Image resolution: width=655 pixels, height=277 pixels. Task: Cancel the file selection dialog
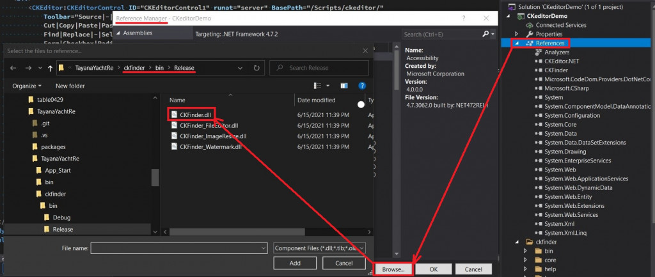(343, 263)
